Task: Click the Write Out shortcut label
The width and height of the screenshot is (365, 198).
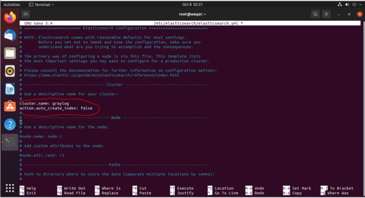Action: pos(75,188)
